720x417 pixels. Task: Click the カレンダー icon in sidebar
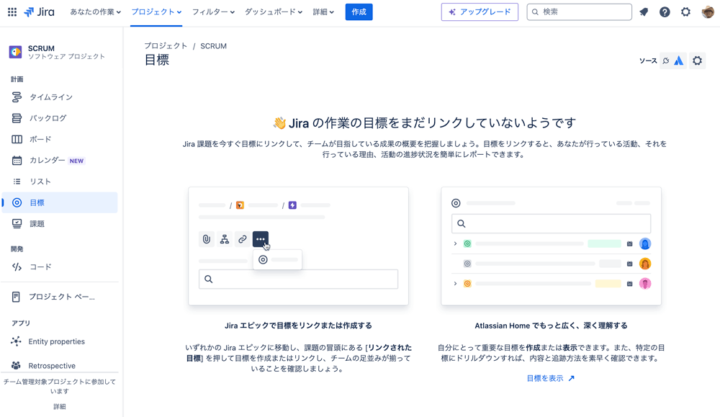pos(17,161)
